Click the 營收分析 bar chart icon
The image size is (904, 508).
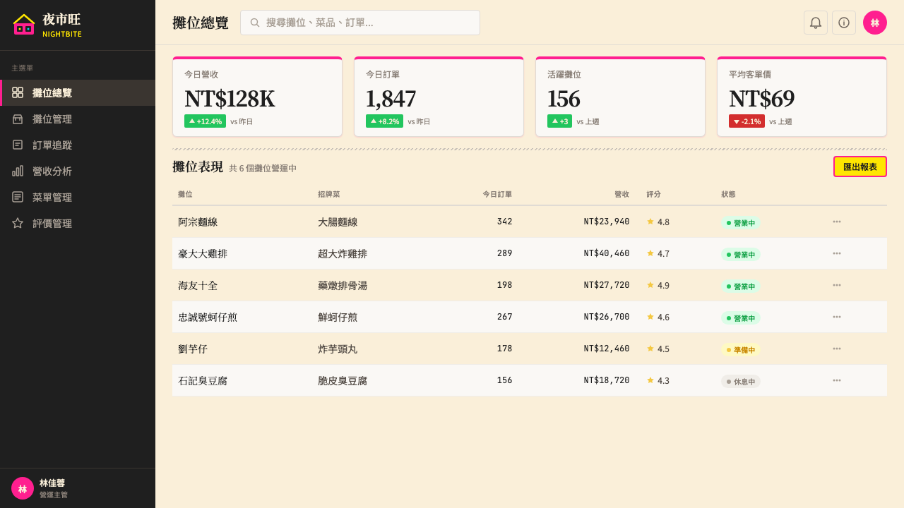(18, 171)
